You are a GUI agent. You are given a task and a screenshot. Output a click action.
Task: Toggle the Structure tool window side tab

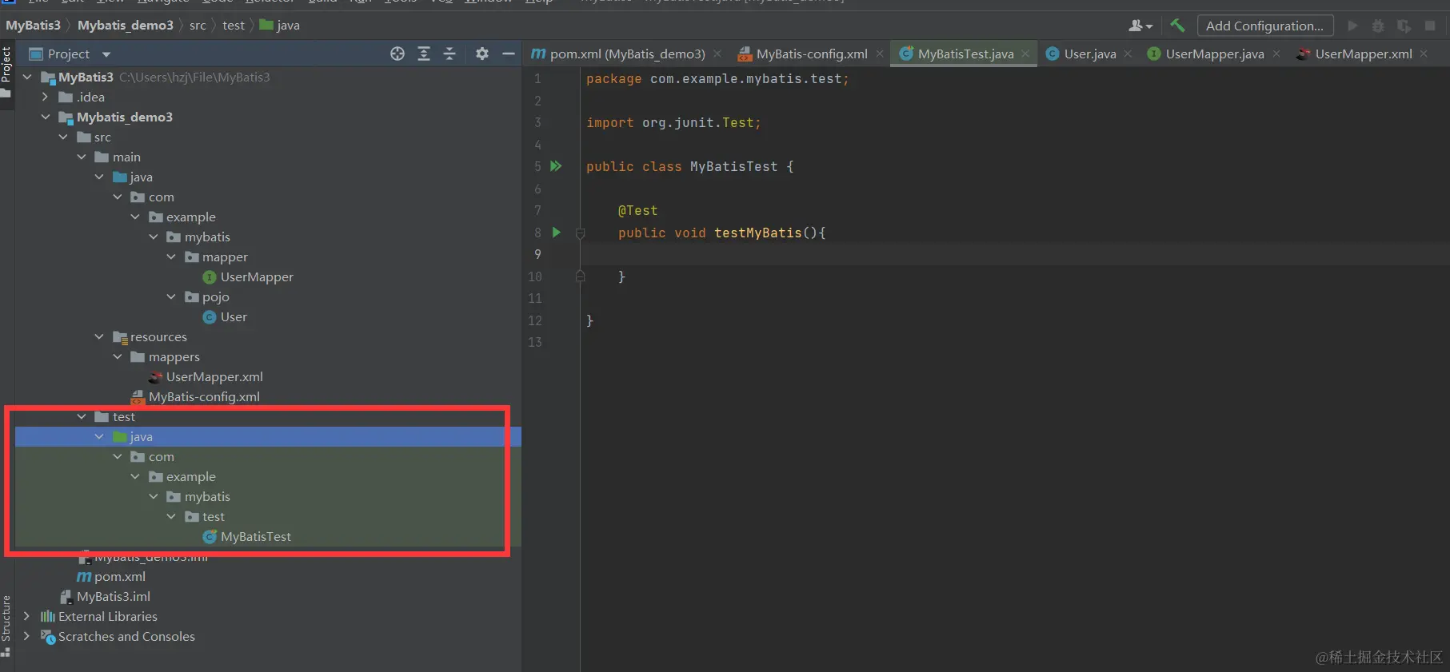6,626
